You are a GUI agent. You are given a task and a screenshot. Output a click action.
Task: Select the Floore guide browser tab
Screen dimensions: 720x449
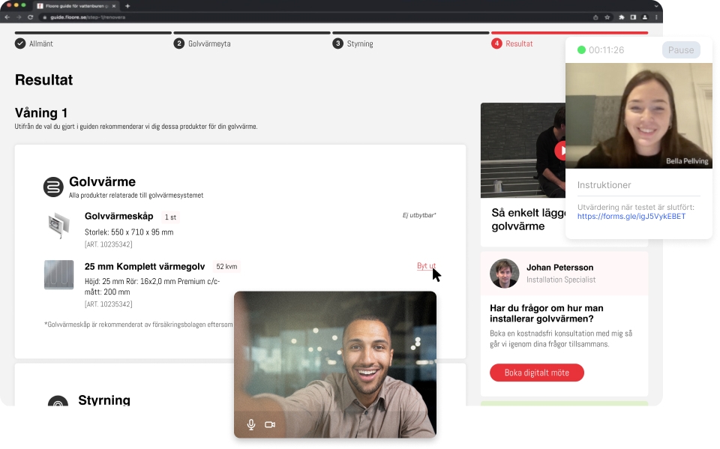point(76,6)
